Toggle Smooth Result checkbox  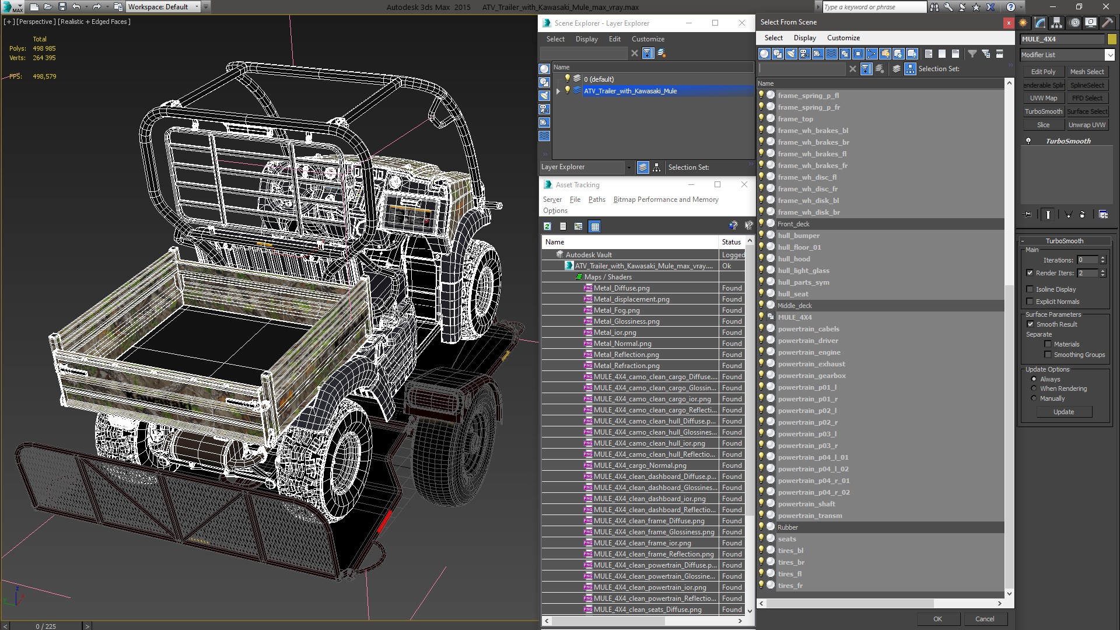click(x=1030, y=324)
